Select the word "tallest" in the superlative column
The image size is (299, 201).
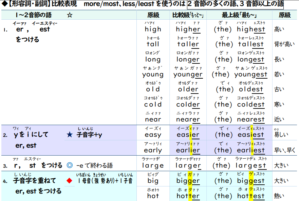(x=251, y=44)
